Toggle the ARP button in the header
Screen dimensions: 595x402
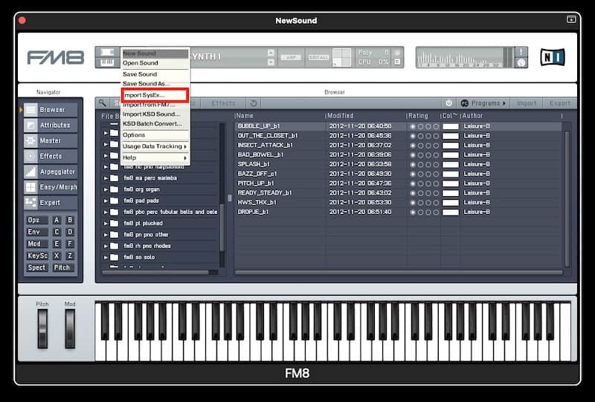(291, 57)
